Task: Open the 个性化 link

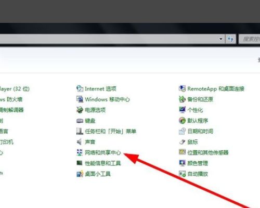Action: [195, 110]
